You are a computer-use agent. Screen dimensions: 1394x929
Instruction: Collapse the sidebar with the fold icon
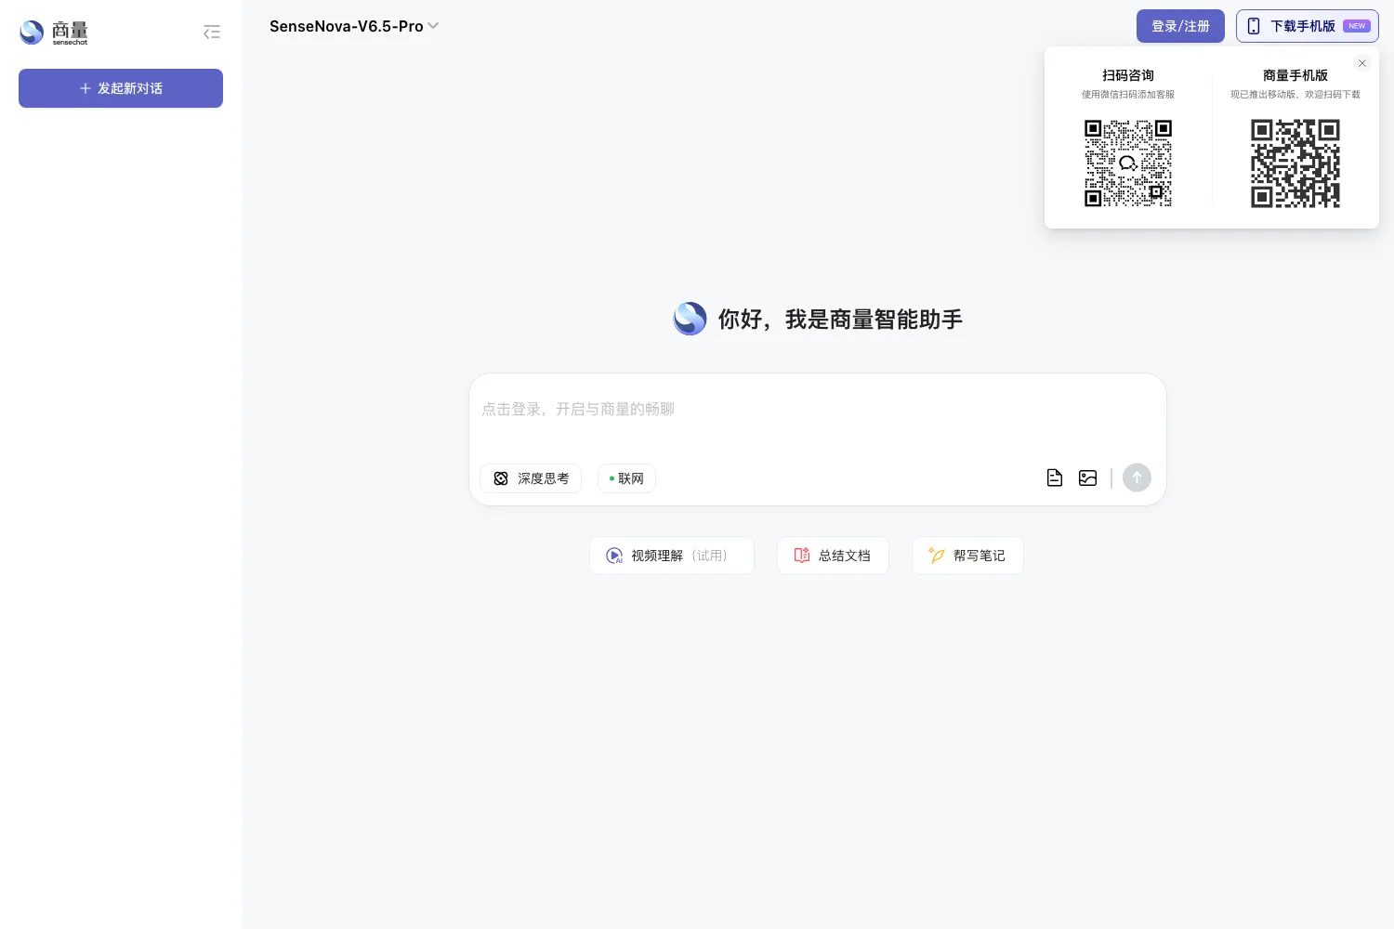[x=212, y=33]
